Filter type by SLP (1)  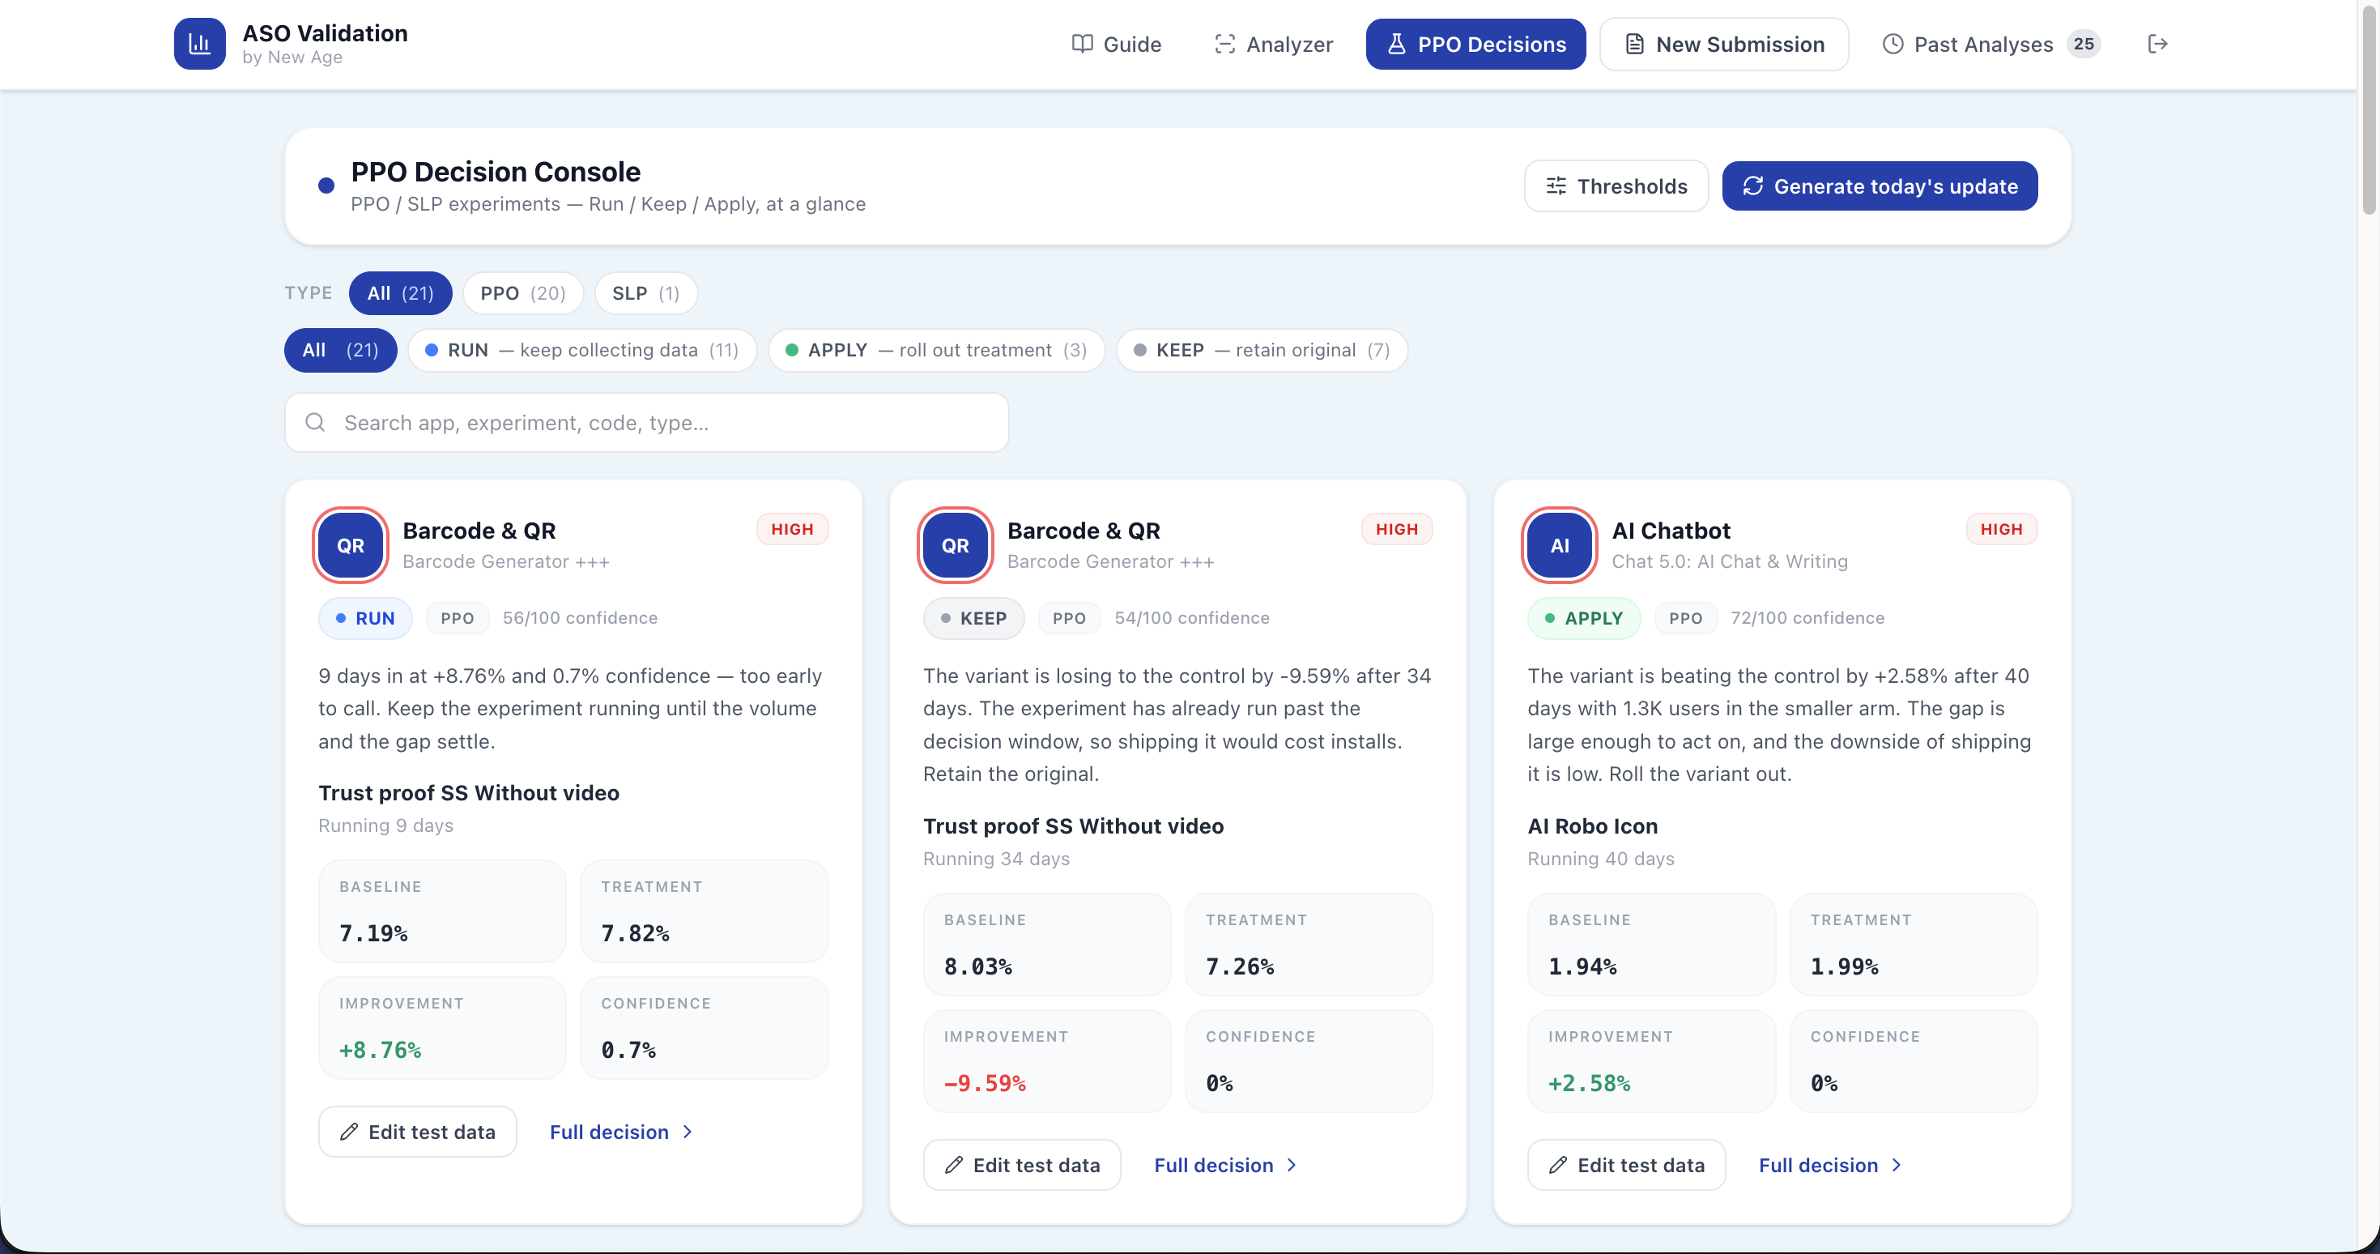pyautogui.click(x=646, y=293)
